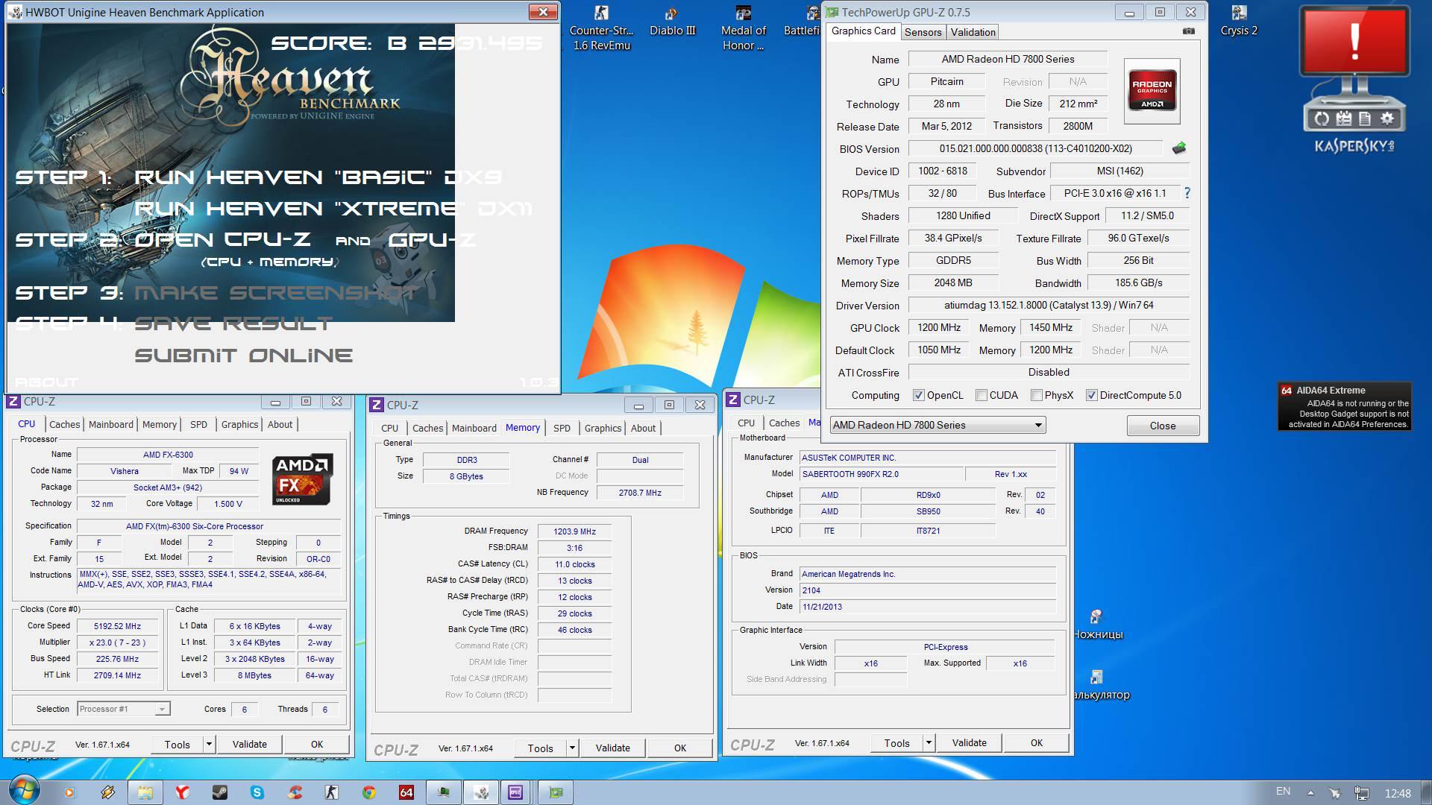The image size is (1432, 805).
Task: Click the Core Speed value 5192.52 MHz
Action: (x=117, y=626)
